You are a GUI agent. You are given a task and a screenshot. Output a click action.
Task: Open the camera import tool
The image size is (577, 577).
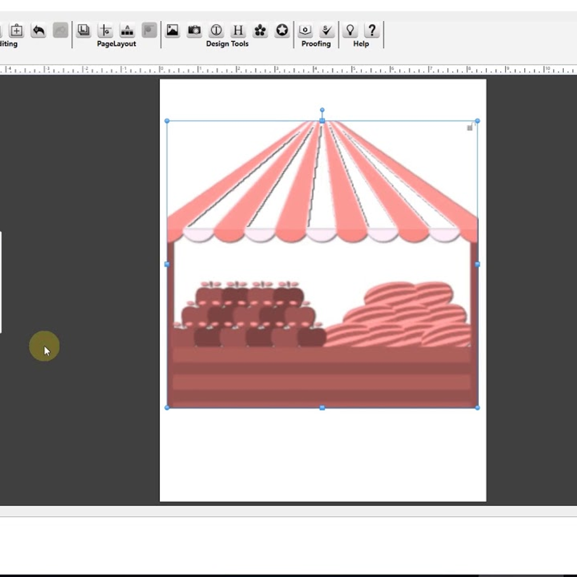(x=195, y=31)
